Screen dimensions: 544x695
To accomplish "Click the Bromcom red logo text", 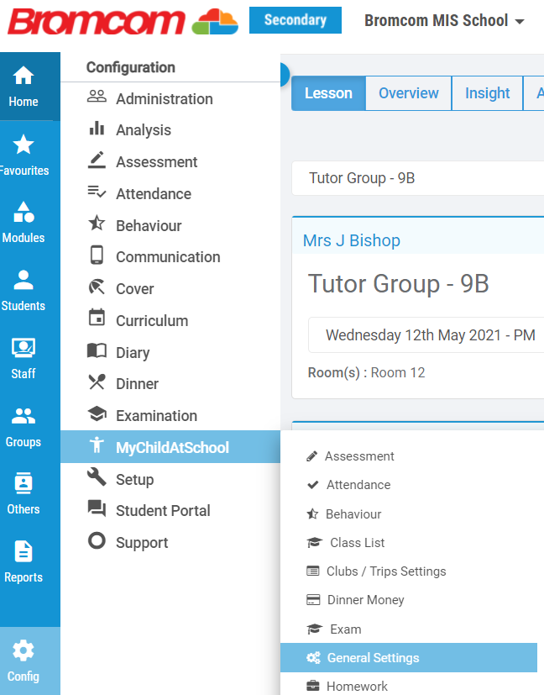I will click(x=96, y=22).
